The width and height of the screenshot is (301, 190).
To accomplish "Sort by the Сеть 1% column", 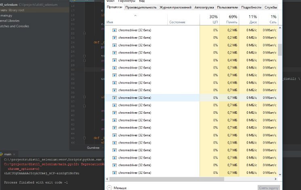I will point(268,19).
